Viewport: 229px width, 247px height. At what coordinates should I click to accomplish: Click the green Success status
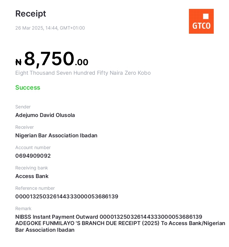coord(28,87)
